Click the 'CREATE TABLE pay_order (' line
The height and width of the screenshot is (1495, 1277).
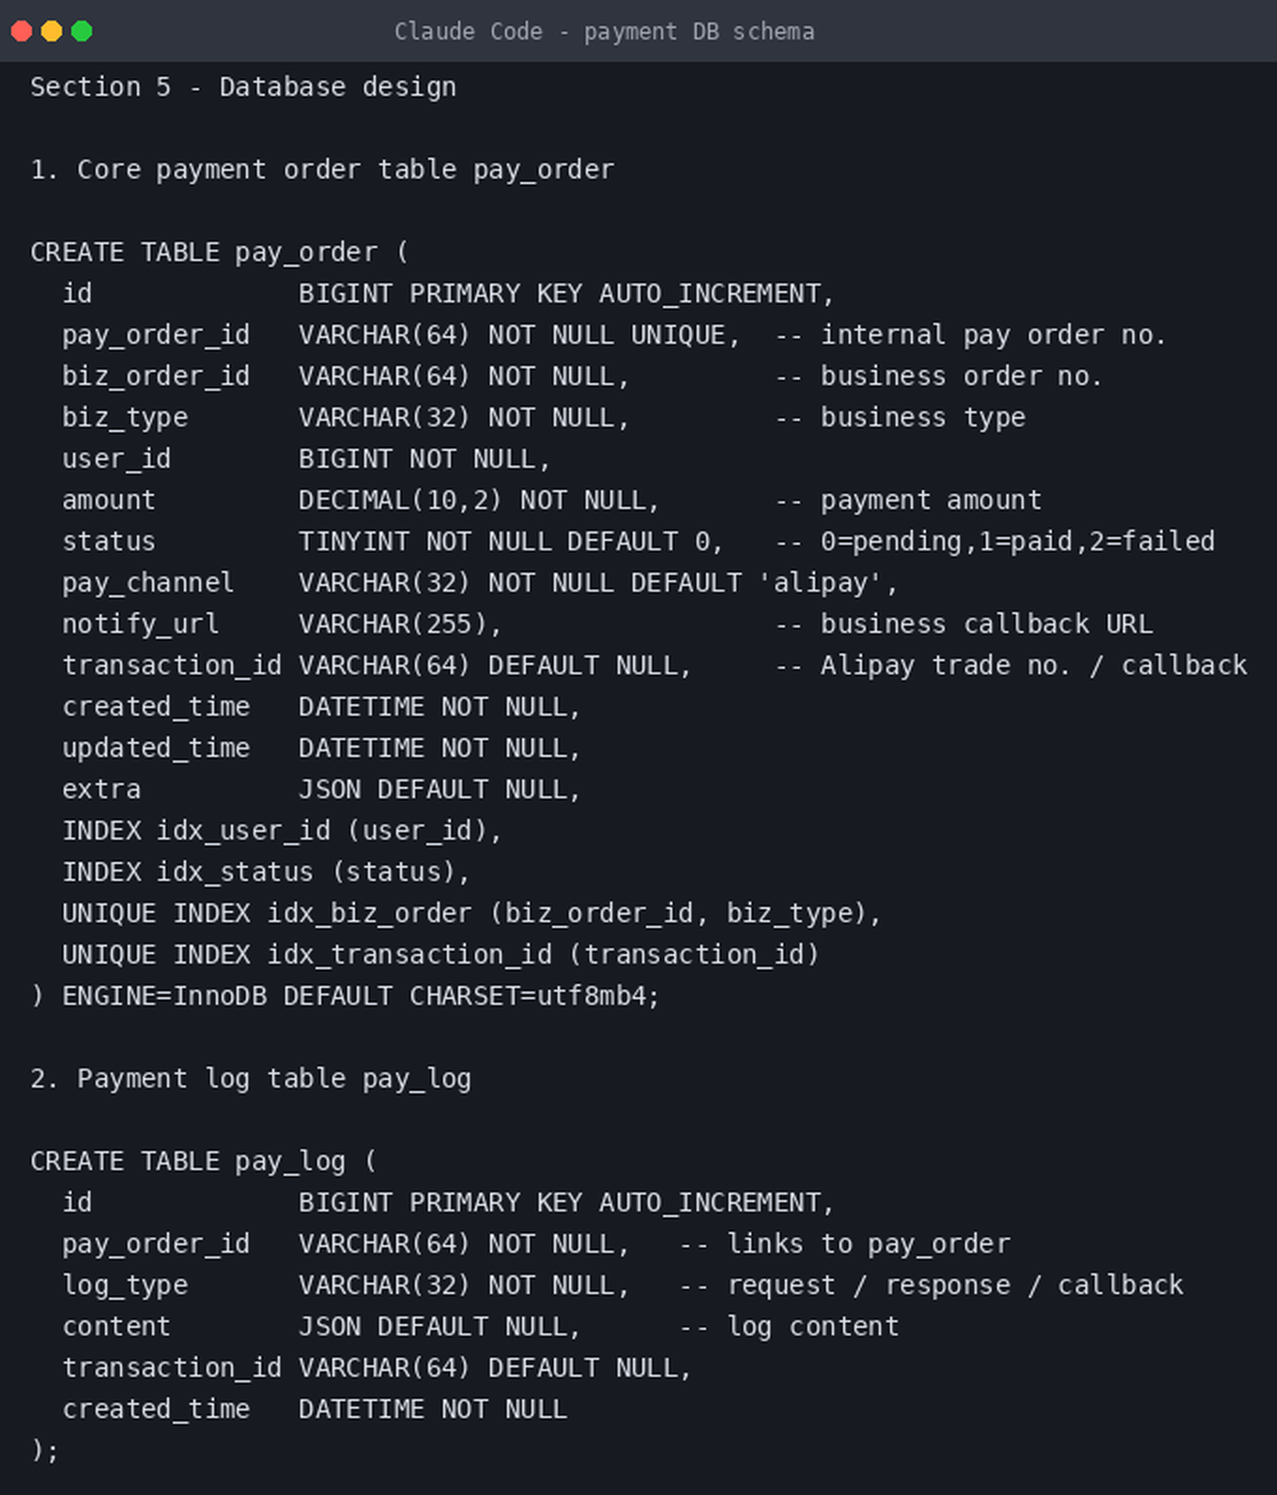(x=220, y=253)
